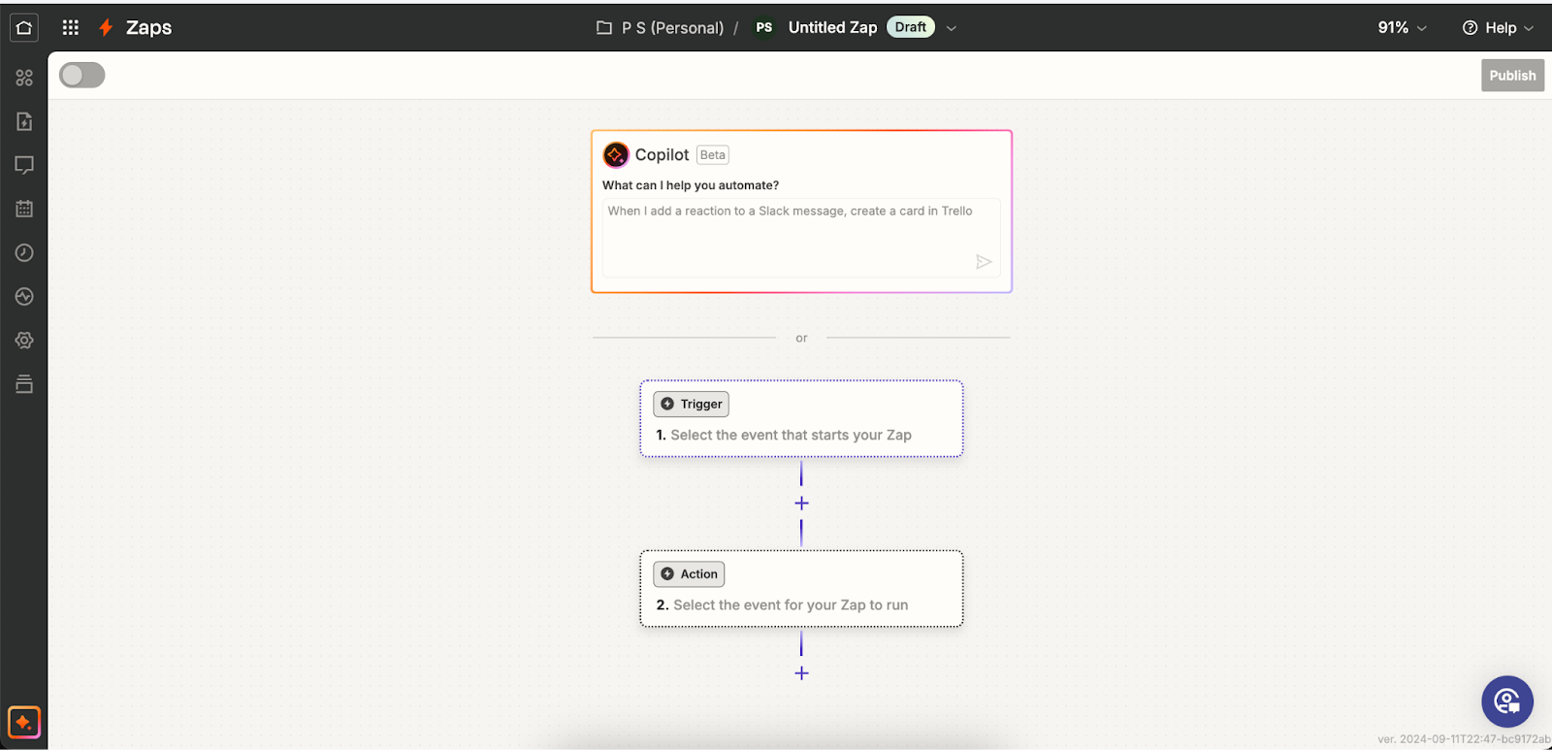Select the action step card
This screenshot has height=750, width=1552.
click(801, 589)
